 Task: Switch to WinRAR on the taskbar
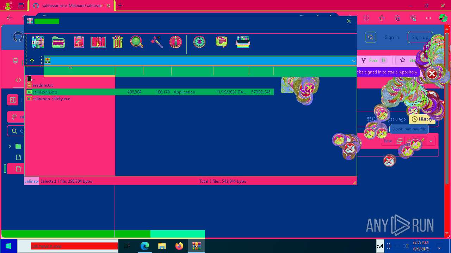point(196,246)
